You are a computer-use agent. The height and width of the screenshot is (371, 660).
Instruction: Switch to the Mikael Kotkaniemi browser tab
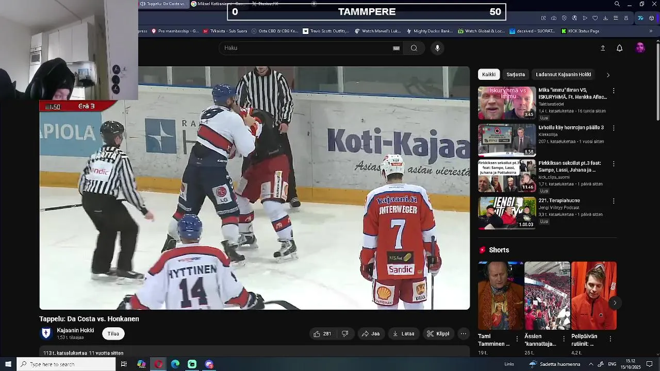218,4
